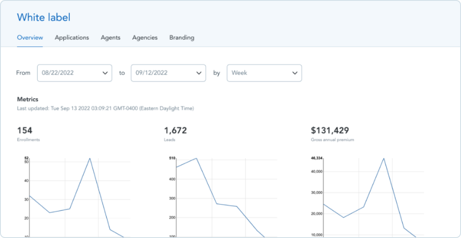Select the 154 Enrollments metric
Viewport: 461px width, 238px height.
click(25, 130)
